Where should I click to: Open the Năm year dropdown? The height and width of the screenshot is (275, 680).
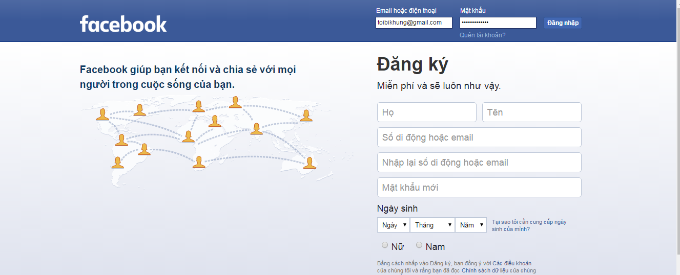click(471, 225)
